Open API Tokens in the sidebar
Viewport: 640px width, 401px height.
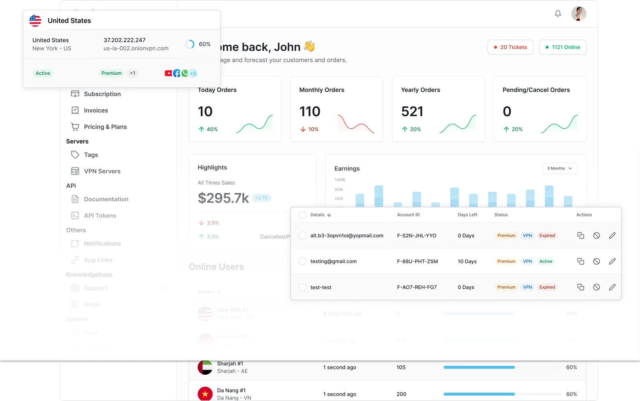pos(100,215)
